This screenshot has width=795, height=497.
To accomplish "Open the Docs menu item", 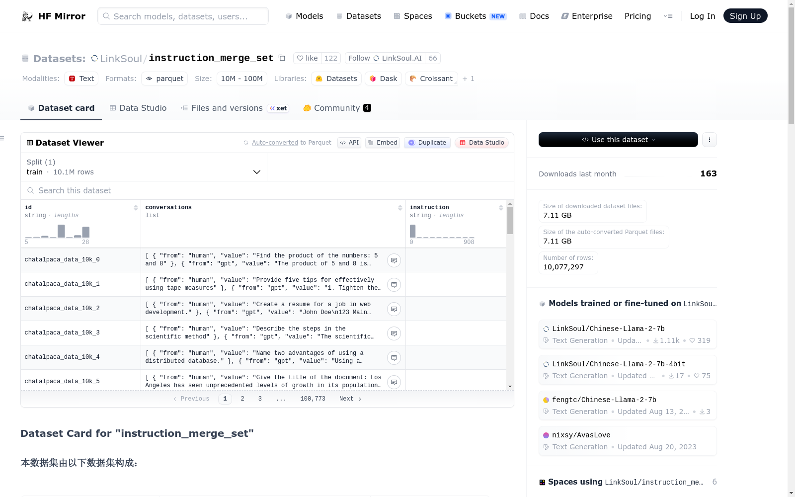I will tap(534, 16).
